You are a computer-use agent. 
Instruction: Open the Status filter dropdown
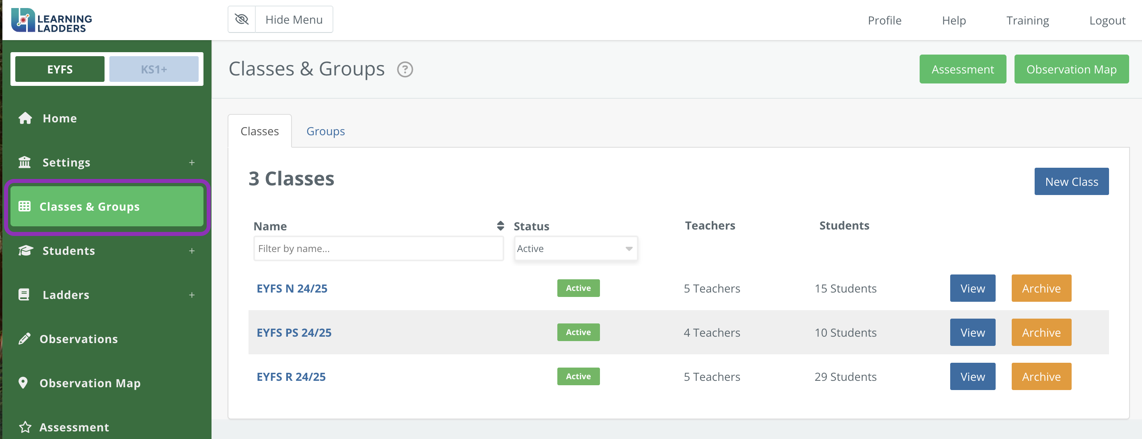pyautogui.click(x=576, y=248)
